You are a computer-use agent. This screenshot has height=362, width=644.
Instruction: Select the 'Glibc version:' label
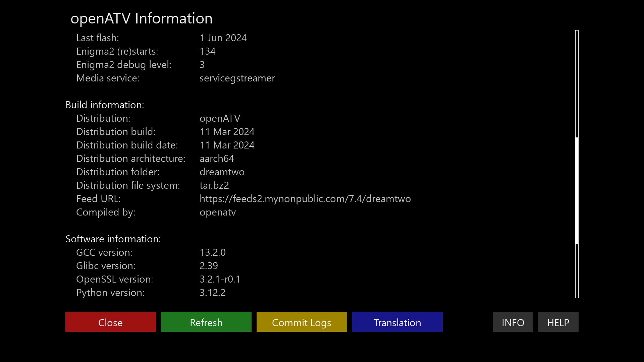click(x=106, y=266)
